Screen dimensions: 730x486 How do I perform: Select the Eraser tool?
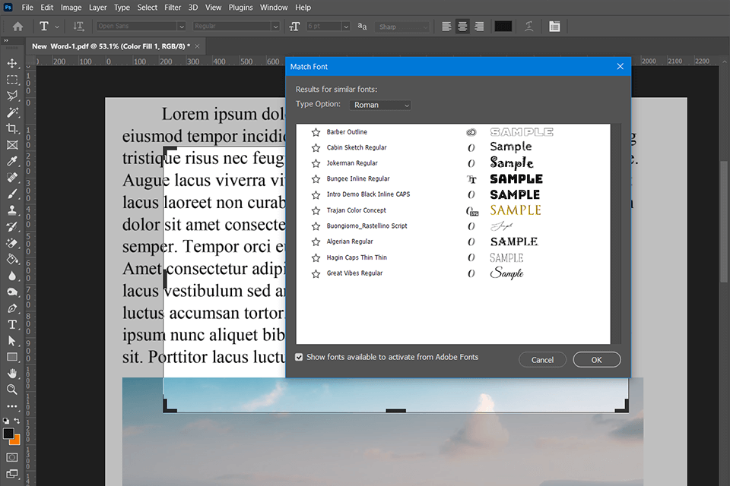tap(12, 243)
